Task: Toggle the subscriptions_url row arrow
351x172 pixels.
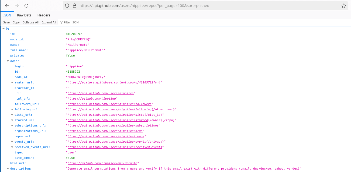Action: (12, 125)
